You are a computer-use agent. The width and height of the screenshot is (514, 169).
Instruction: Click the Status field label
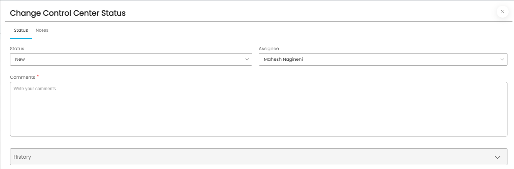click(x=17, y=49)
